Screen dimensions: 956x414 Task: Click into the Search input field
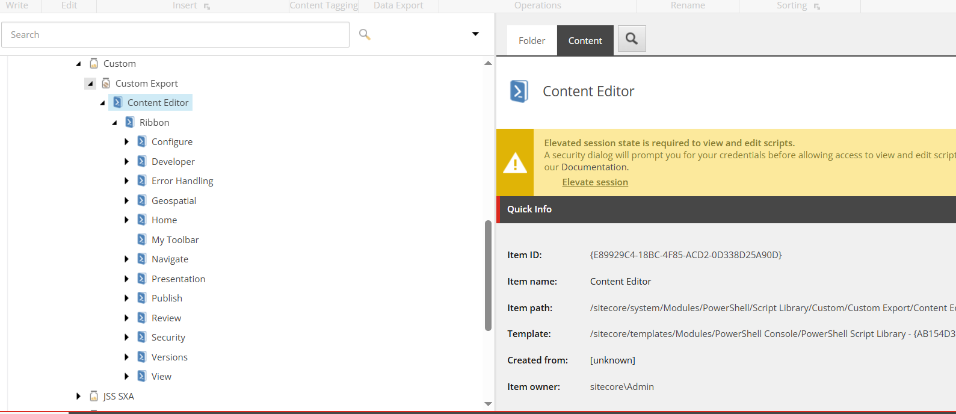click(x=175, y=34)
